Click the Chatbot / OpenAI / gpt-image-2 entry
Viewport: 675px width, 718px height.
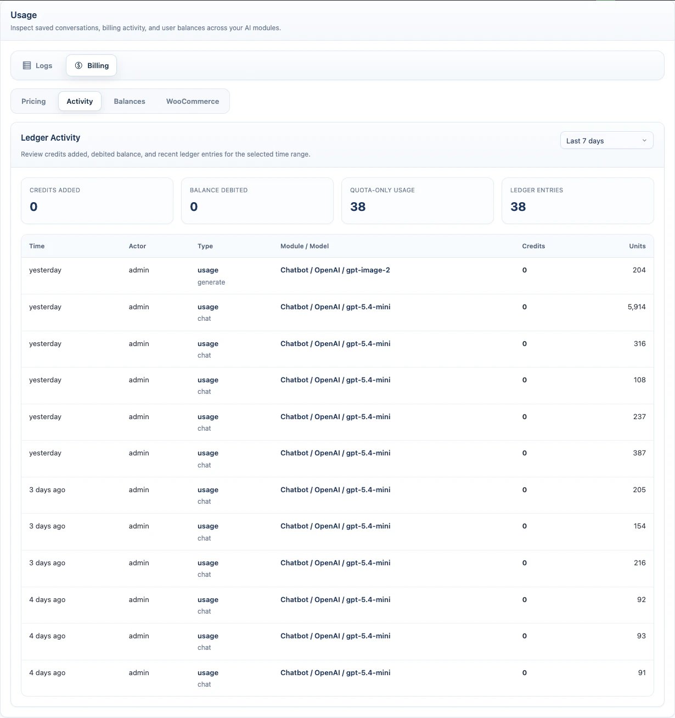pos(335,270)
